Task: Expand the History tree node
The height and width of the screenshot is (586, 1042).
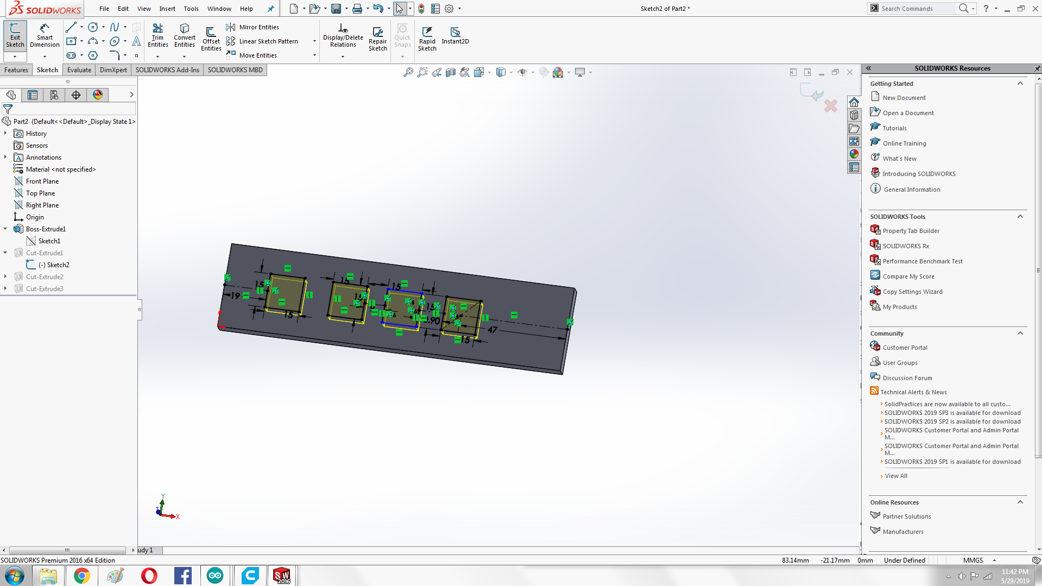Action: coord(5,134)
